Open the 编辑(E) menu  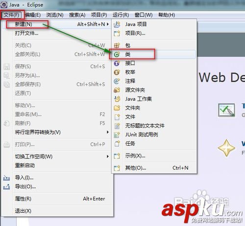tap(33, 15)
